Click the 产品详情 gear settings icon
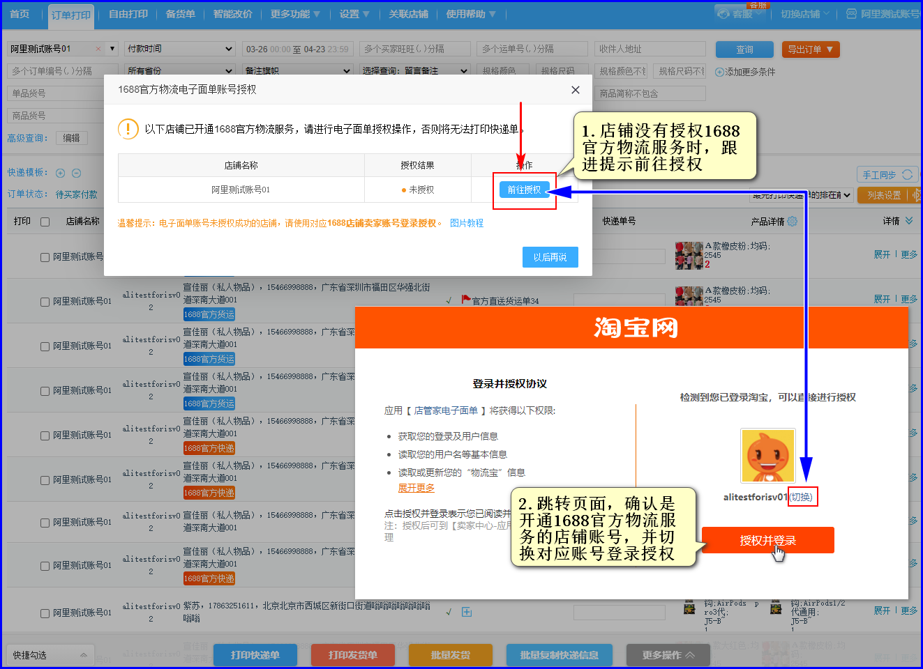The width and height of the screenshot is (923, 669). [792, 222]
